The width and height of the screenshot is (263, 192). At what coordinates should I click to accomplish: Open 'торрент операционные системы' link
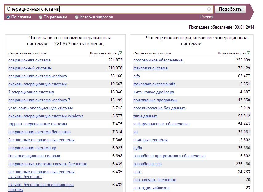pos(38,124)
